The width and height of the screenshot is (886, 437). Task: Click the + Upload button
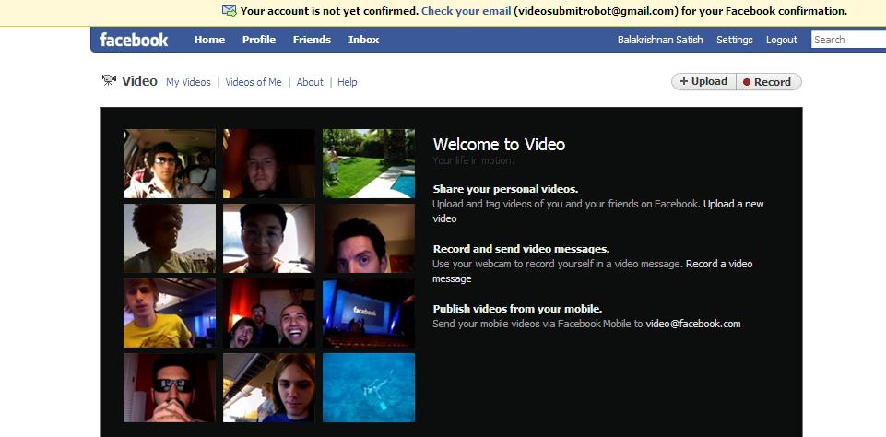coord(703,81)
